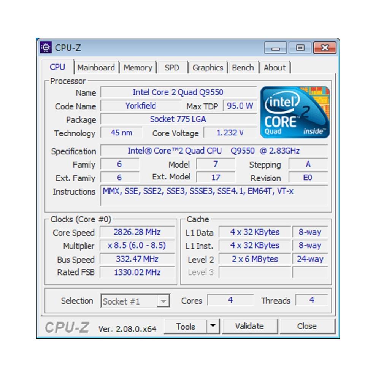Image resolution: width=376 pixels, height=376 pixels.
Task: Minimize the CPU-Z window
Action: pyautogui.click(x=275, y=48)
